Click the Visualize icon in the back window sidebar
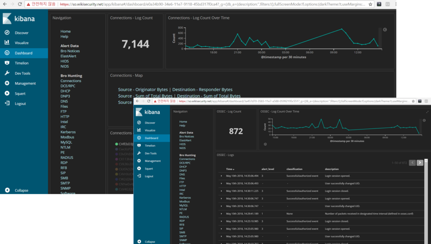This screenshot has width=431, height=244. pyautogui.click(x=7, y=43)
